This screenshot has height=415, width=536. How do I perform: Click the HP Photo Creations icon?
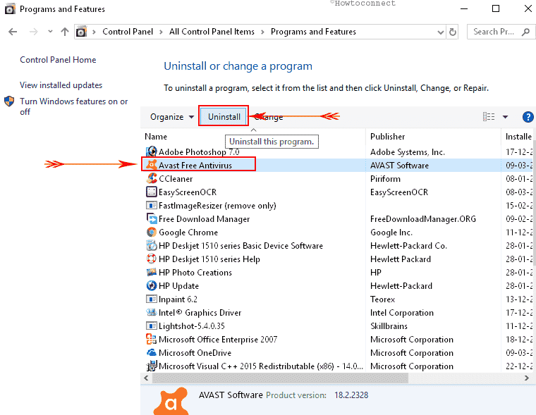(x=152, y=272)
